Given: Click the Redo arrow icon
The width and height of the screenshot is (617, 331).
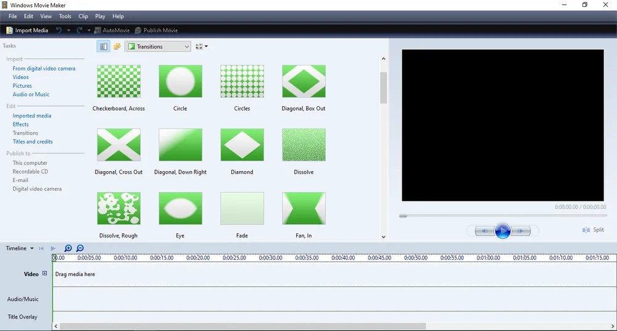Looking at the screenshot, I should click(x=79, y=30).
